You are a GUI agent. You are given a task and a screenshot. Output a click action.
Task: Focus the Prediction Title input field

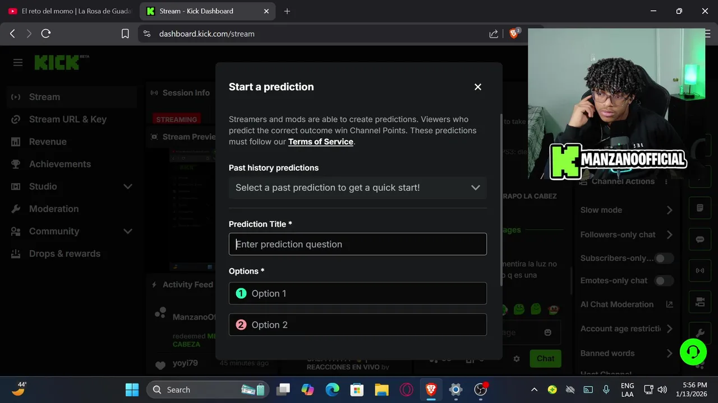tap(357, 244)
